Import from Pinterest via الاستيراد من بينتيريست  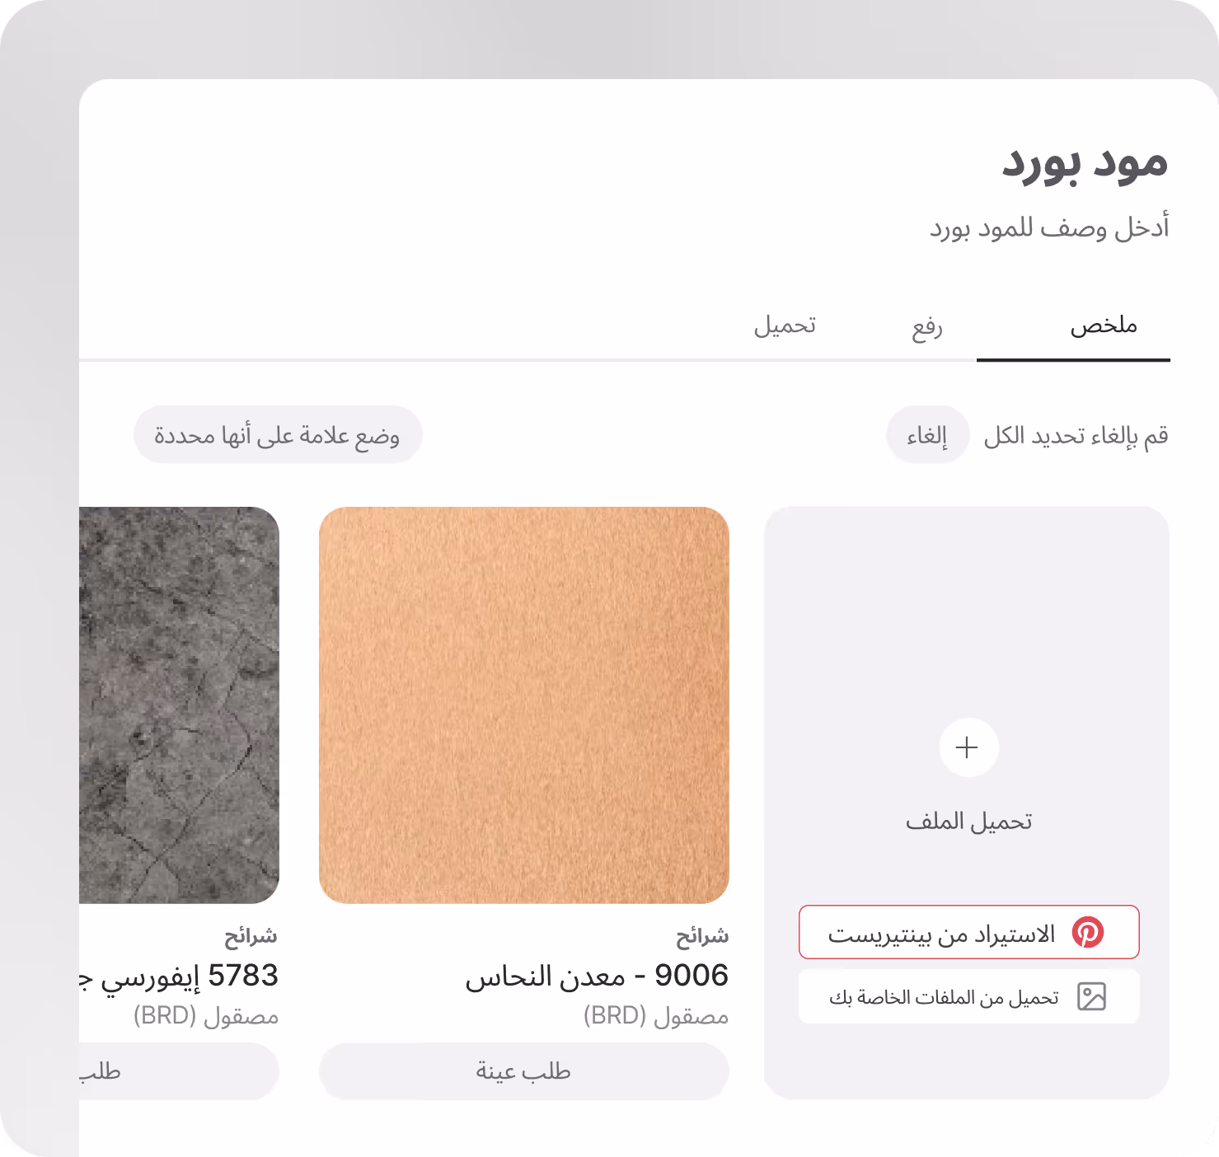tap(968, 932)
